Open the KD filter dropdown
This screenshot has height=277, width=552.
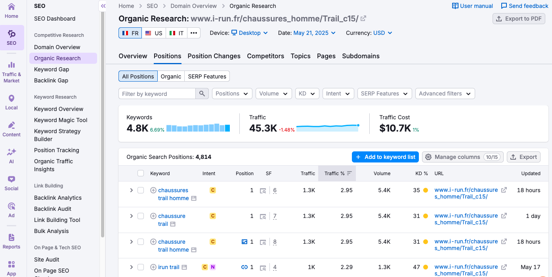307,94
